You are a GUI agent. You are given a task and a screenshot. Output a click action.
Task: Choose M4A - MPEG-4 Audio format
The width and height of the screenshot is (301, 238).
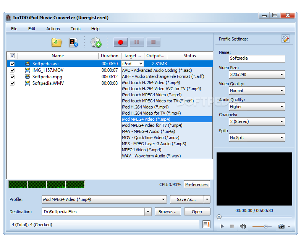[x=167, y=131]
